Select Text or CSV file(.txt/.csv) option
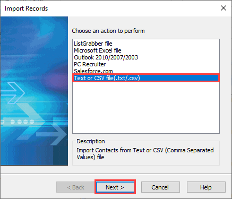Screen dimensions: 232x199 tap(146, 78)
